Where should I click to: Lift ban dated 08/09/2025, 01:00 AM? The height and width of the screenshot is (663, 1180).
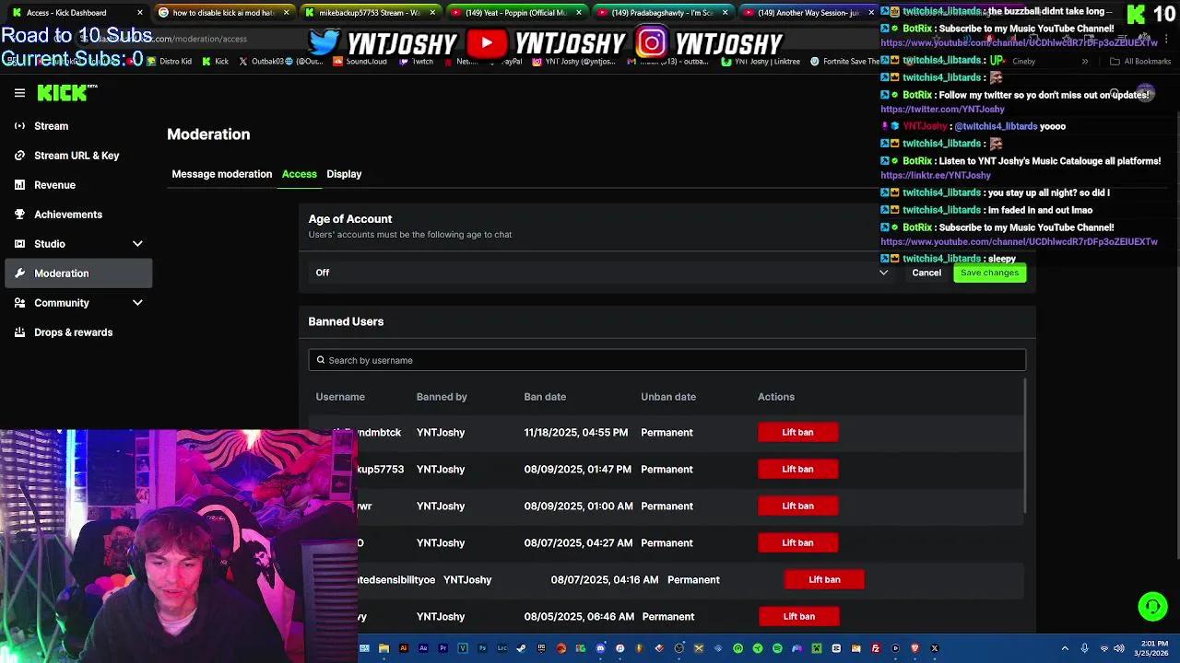tap(797, 506)
